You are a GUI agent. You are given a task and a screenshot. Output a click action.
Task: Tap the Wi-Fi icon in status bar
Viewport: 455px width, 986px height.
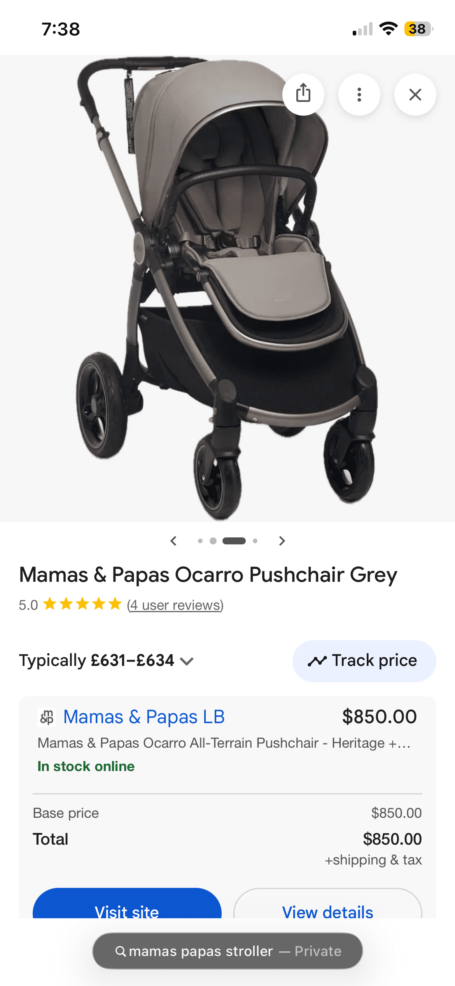pos(388,29)
